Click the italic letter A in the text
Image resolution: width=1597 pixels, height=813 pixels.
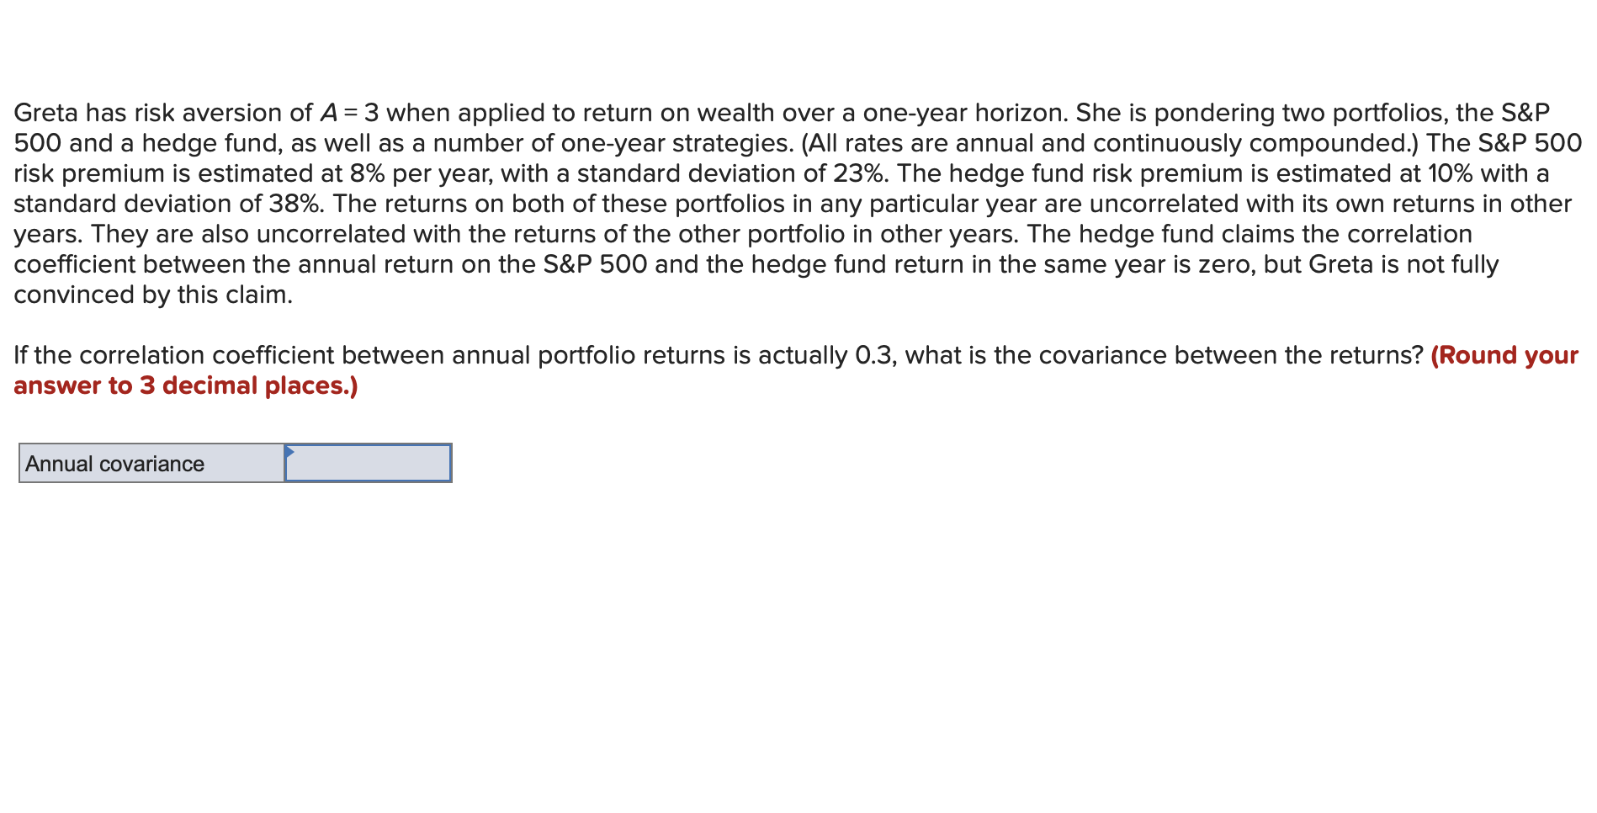327,112
